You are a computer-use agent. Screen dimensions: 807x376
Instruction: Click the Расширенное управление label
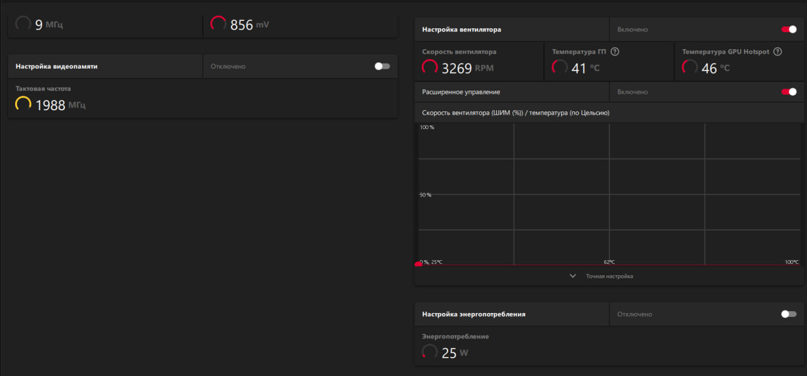(x=461, y=92)
